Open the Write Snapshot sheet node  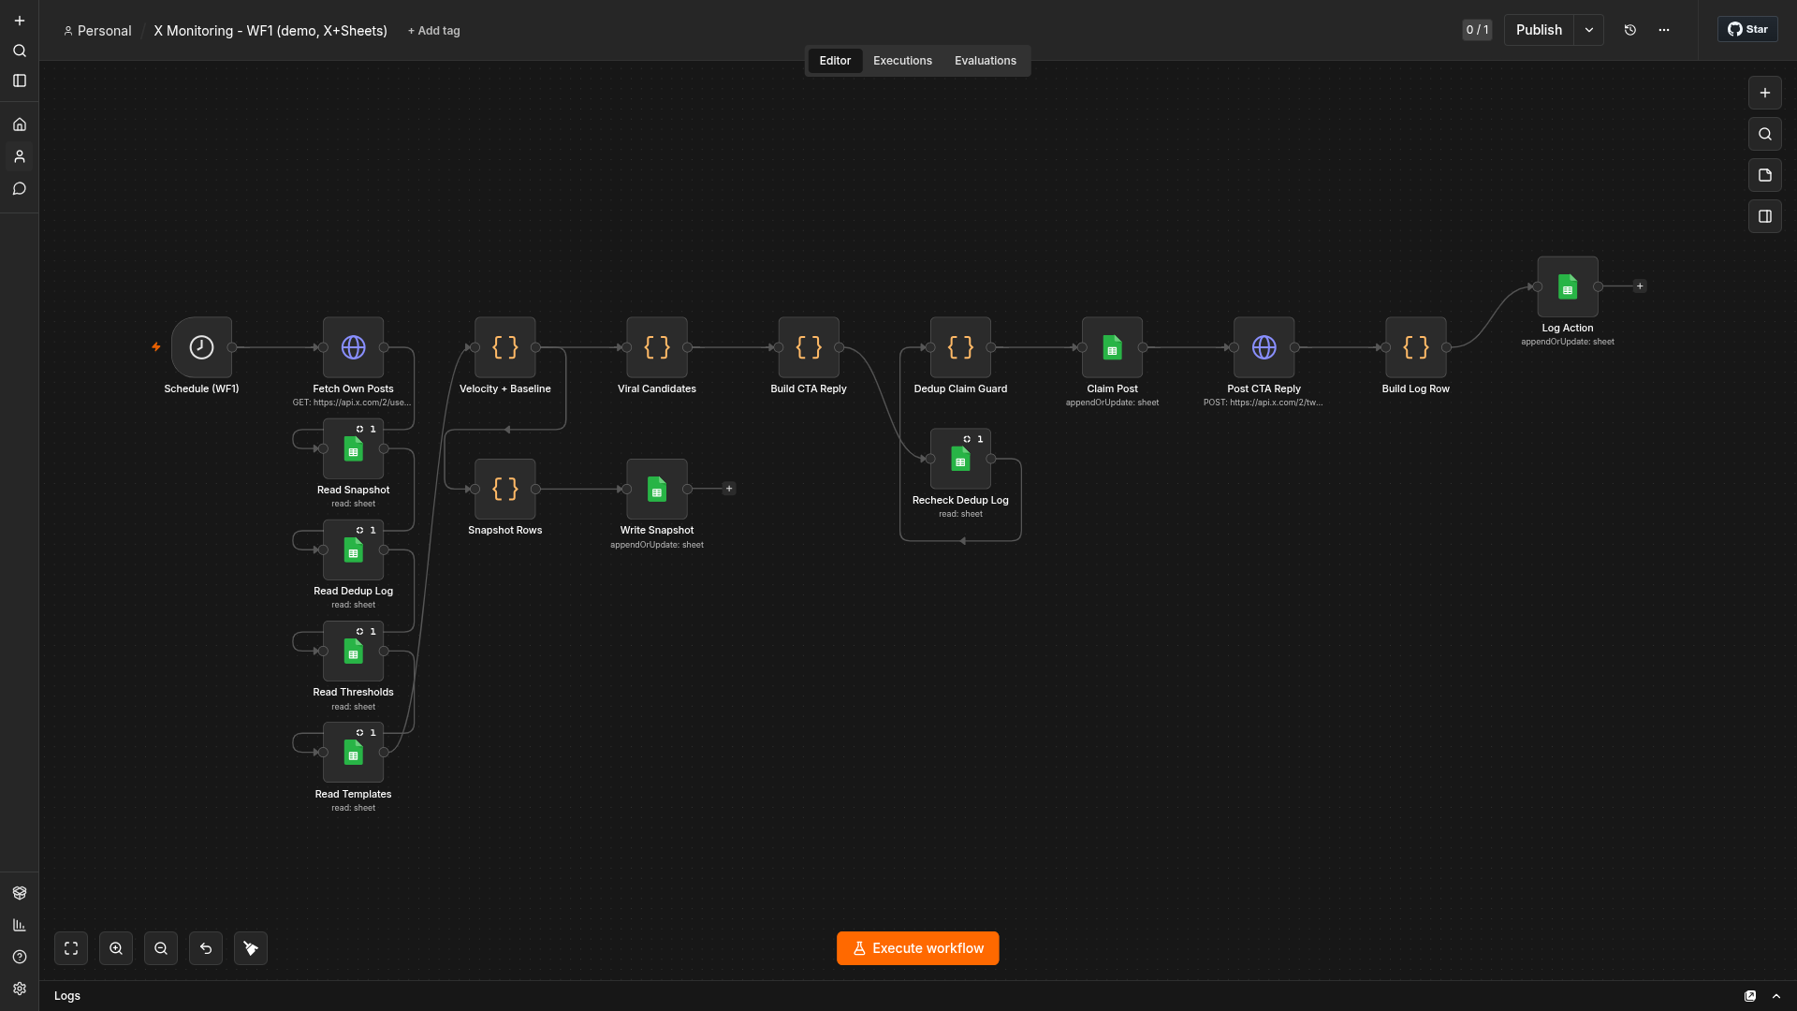[x=657, y=489]
